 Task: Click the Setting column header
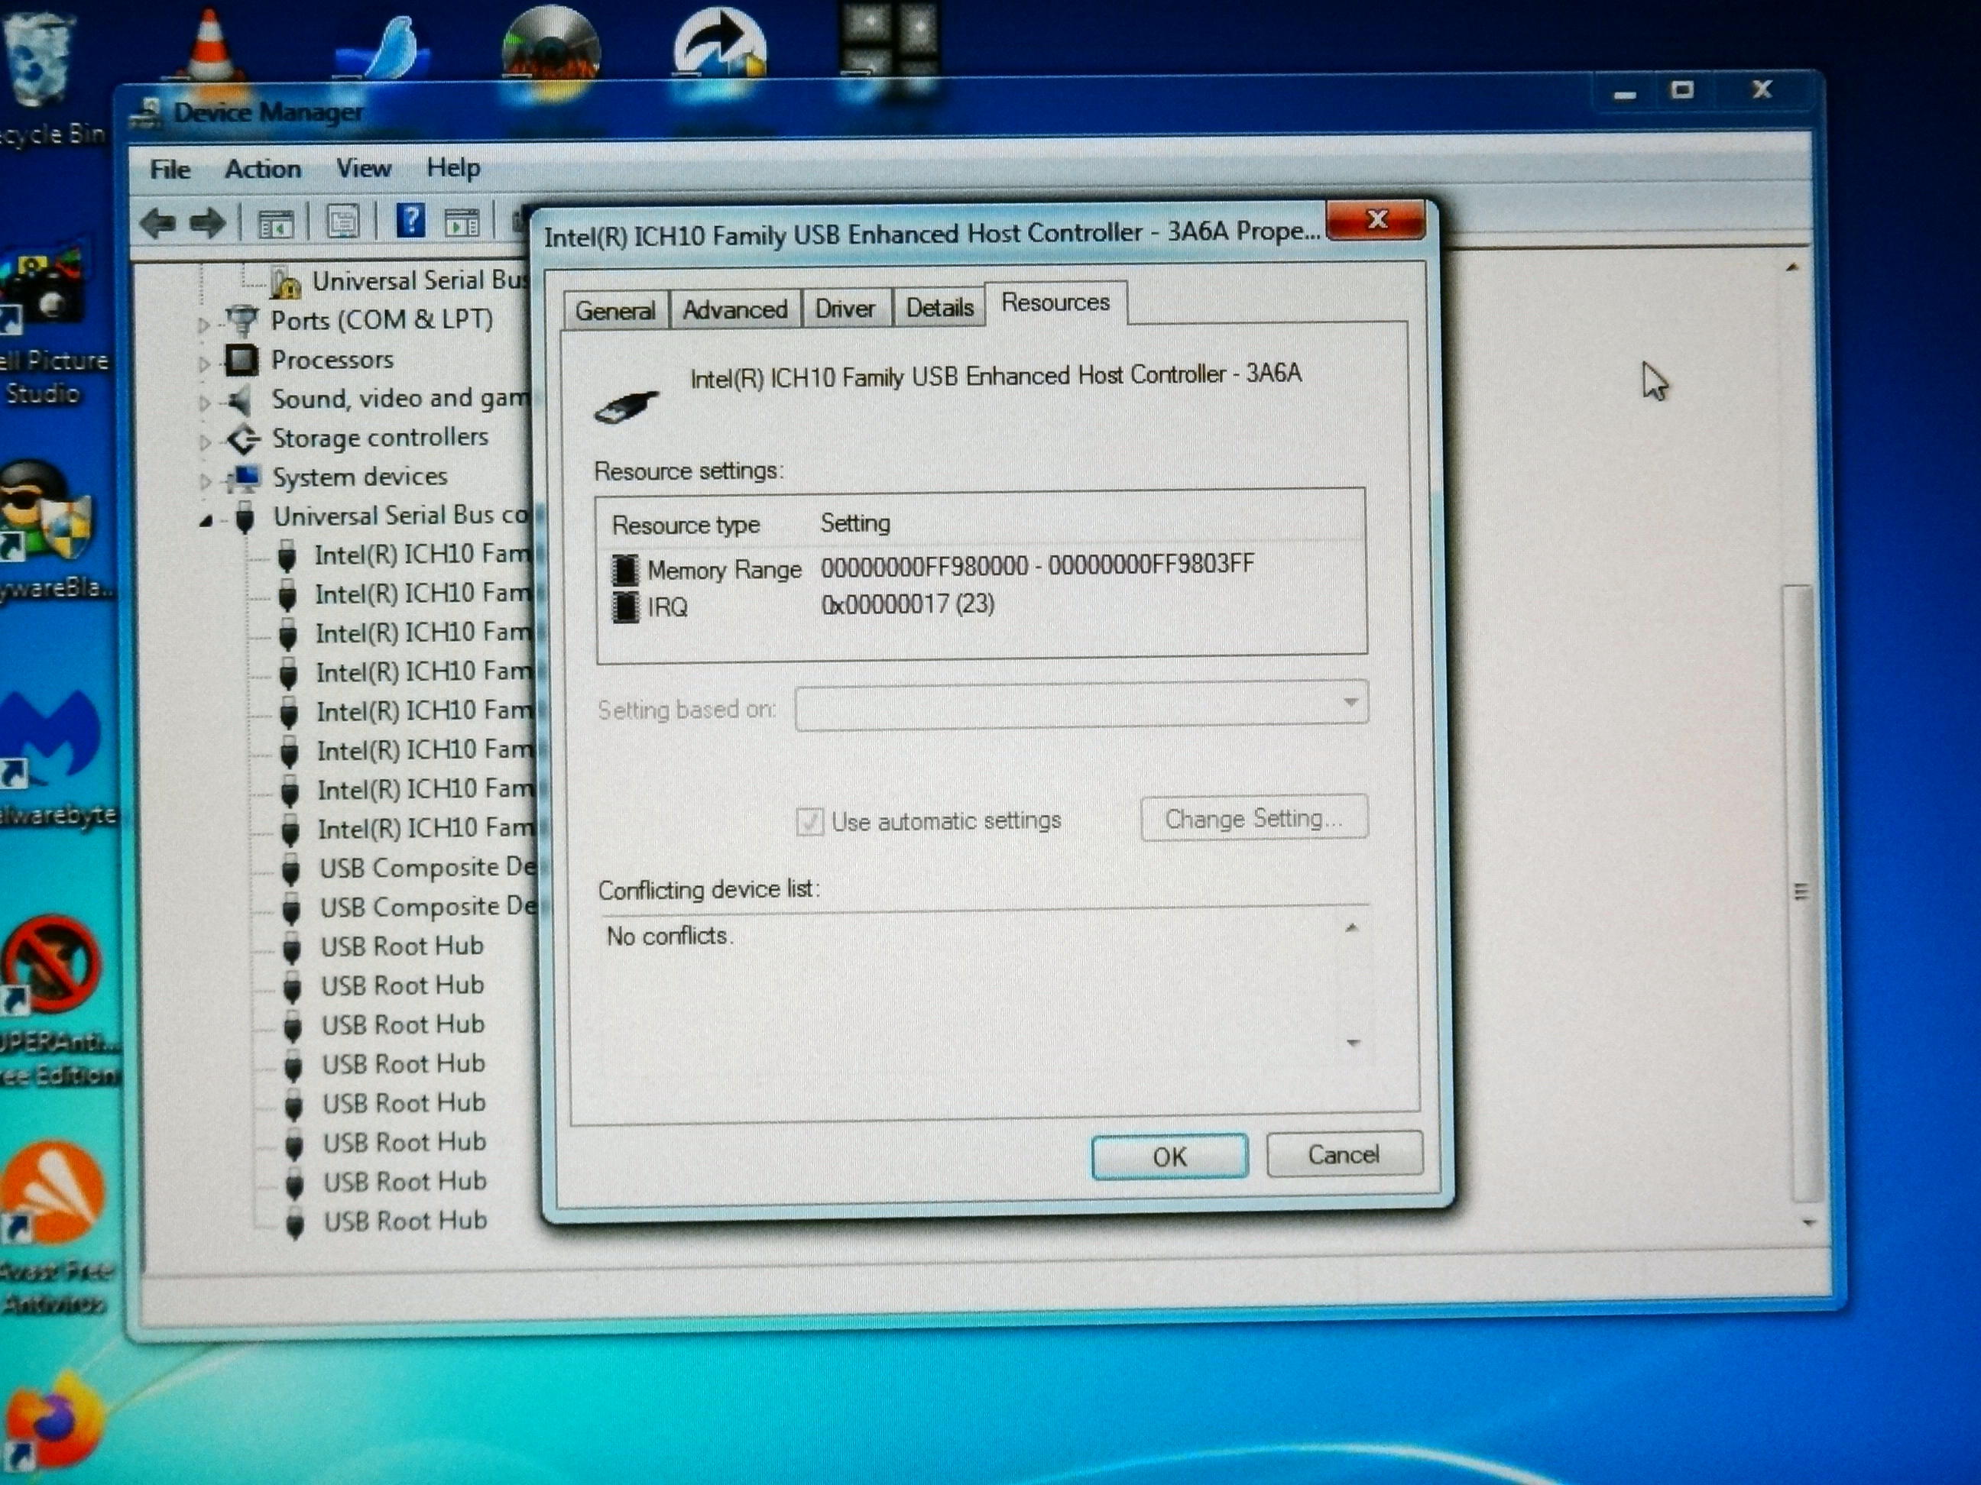855,522
